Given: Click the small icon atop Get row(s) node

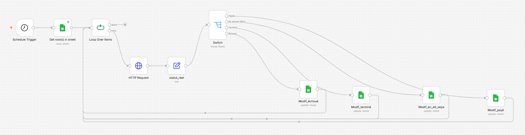Looking at the screenshot, I should (68, 22).
